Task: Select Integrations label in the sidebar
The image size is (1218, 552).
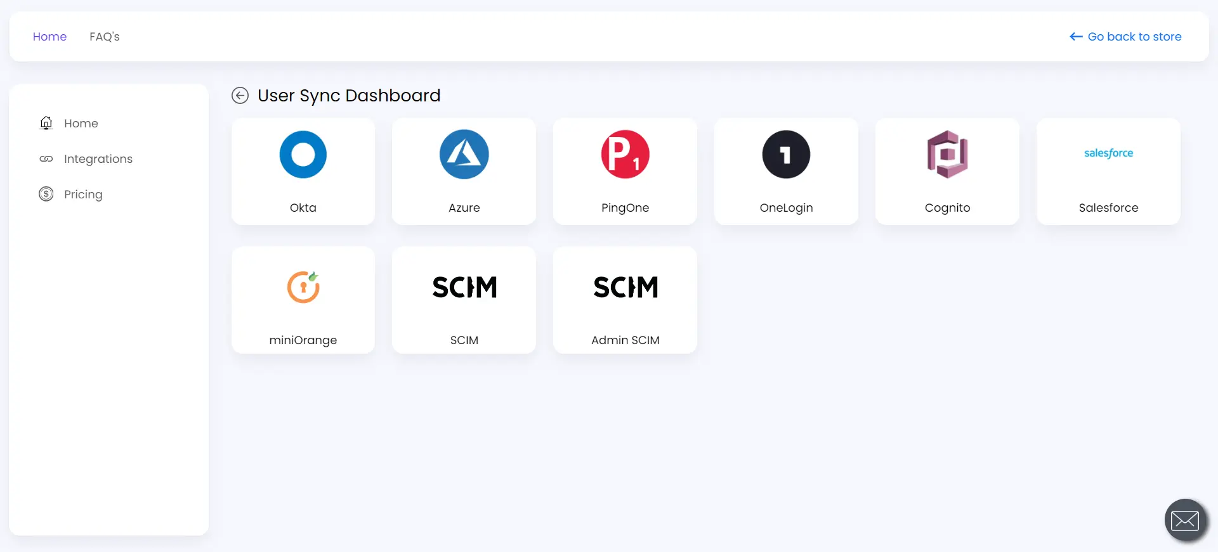Action: tap(98, 159)
